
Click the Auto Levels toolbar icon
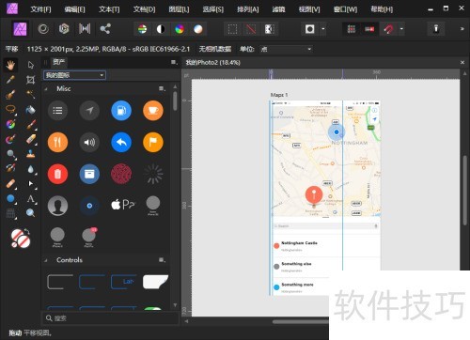point(142,29)
